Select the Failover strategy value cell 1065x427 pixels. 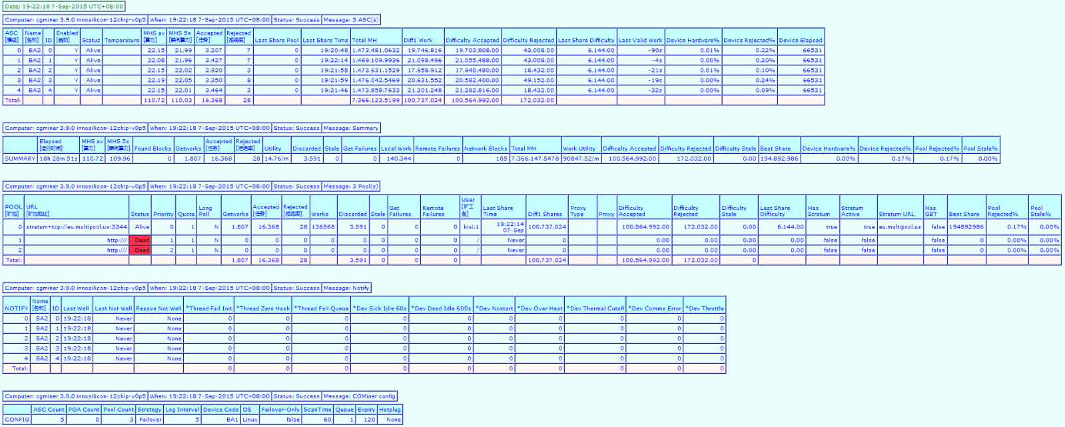(x=150, y=420)
